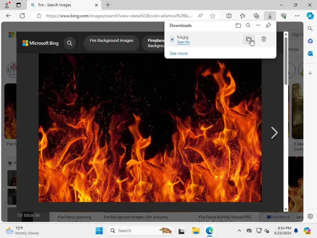Search downloads with magnifier icon
This screenshot has height=238, width=317.
[248, 25]
